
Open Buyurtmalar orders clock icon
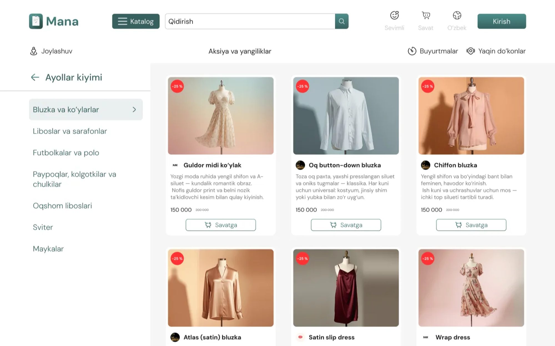click(412, 51)
